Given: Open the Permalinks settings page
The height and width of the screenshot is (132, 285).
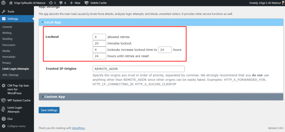Looking at the screenshot, I should [x=9, y=57].
